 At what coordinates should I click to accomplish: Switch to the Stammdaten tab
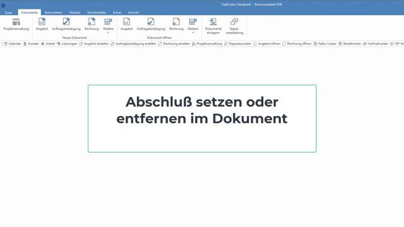pos(53,13)
